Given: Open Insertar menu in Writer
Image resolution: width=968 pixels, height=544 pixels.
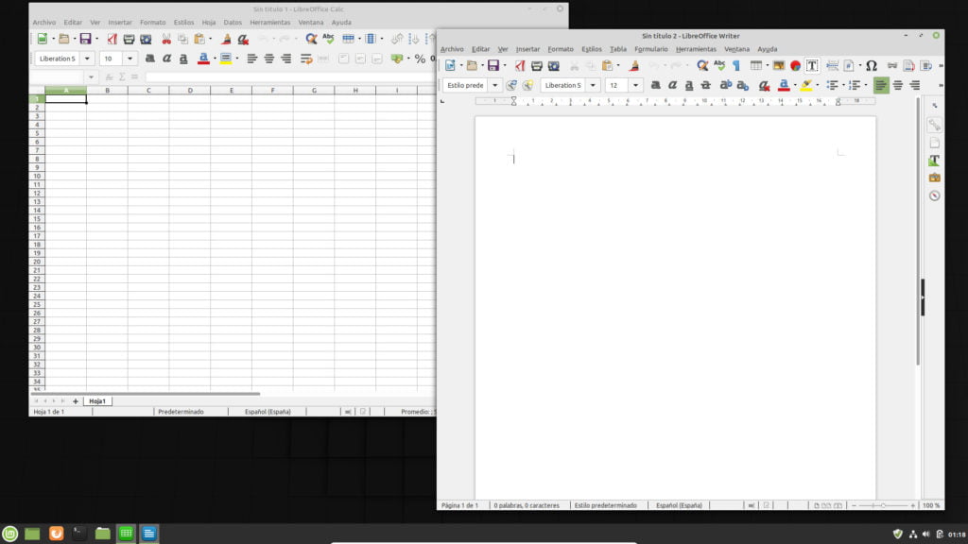Looking at the screenshot, I should point(527,49).
